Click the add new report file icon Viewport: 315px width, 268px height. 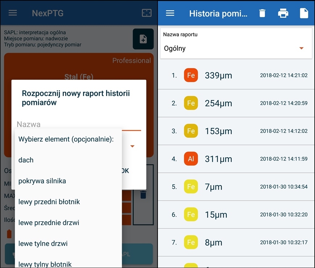(143, 39)
